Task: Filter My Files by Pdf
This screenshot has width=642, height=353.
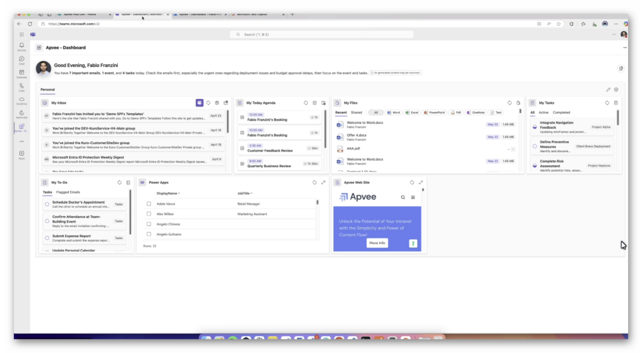Action: 456,113
